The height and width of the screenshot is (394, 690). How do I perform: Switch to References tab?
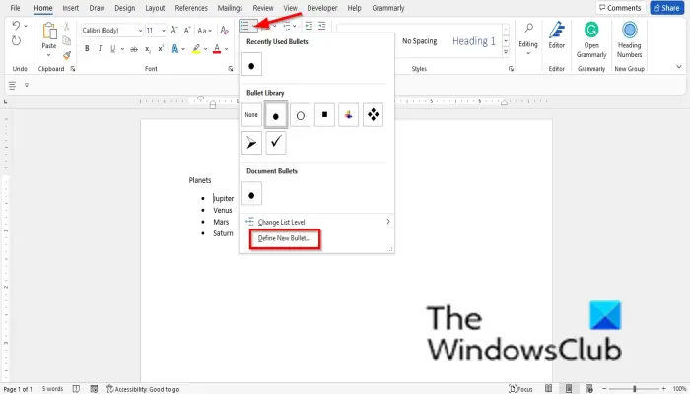pyautogui.click(x=191, y=8)
